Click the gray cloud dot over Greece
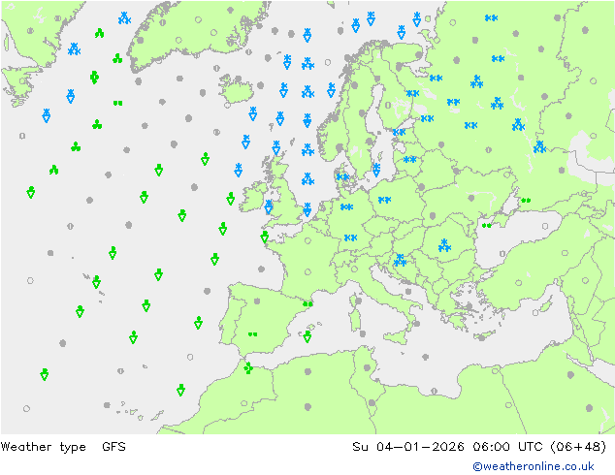Screen dimensions: 615x475 (469, 306)
